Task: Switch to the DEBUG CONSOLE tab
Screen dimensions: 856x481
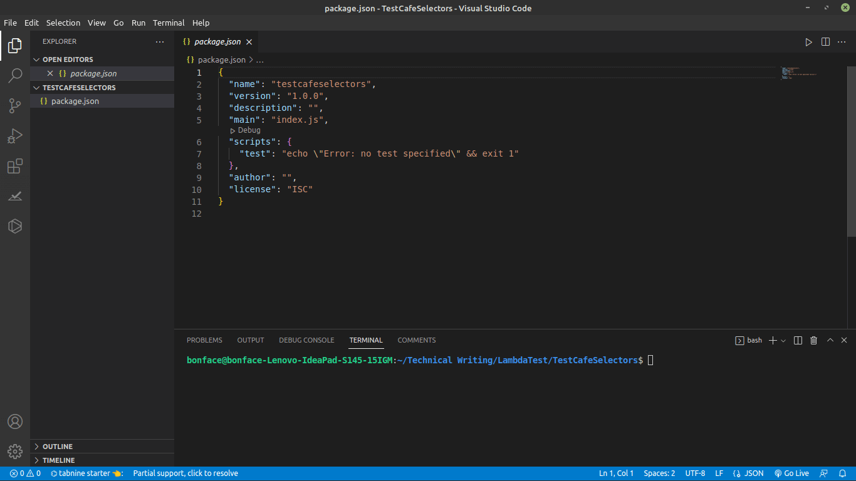Action: (306, 340)
